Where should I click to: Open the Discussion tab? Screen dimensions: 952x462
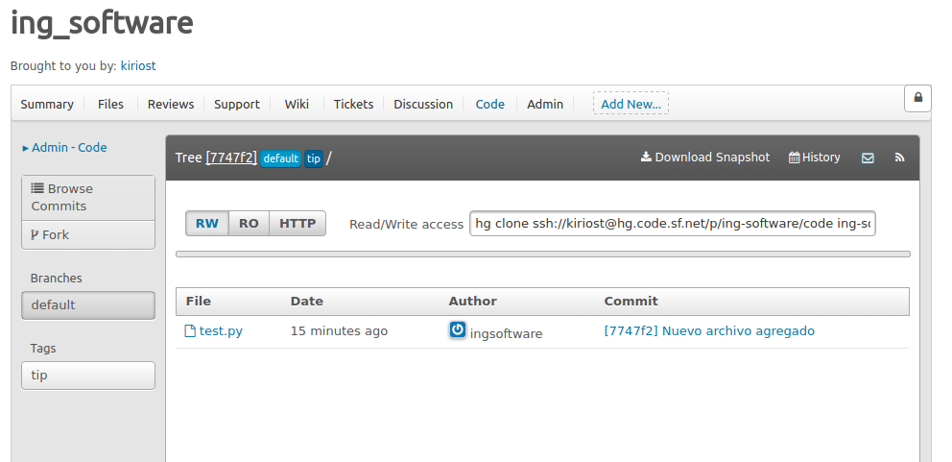[x=423, y=104]
